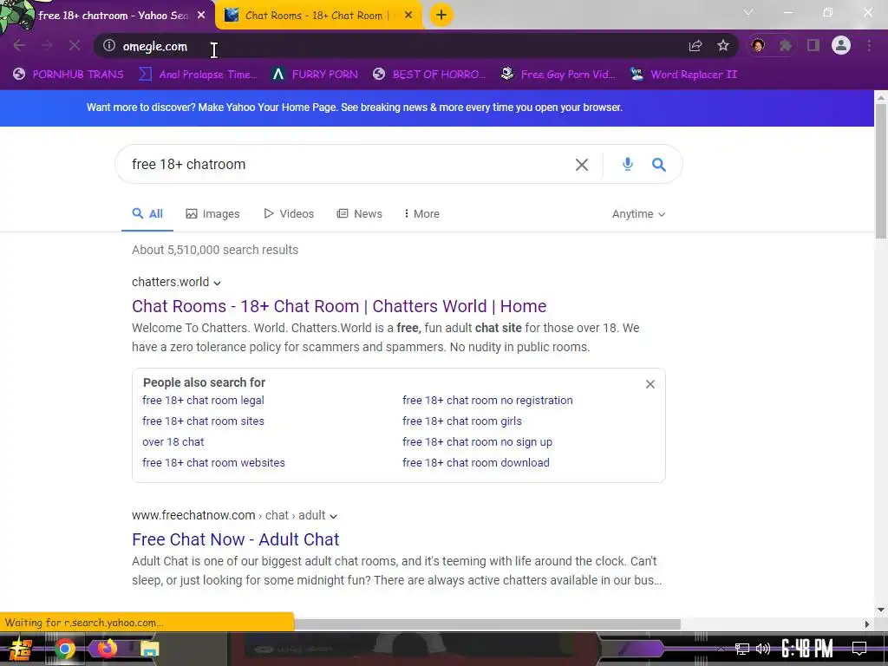This screenshot has height=666, width=888.
Task: Click suggestion free 18+ chat room girls
Action: point(462,421)
